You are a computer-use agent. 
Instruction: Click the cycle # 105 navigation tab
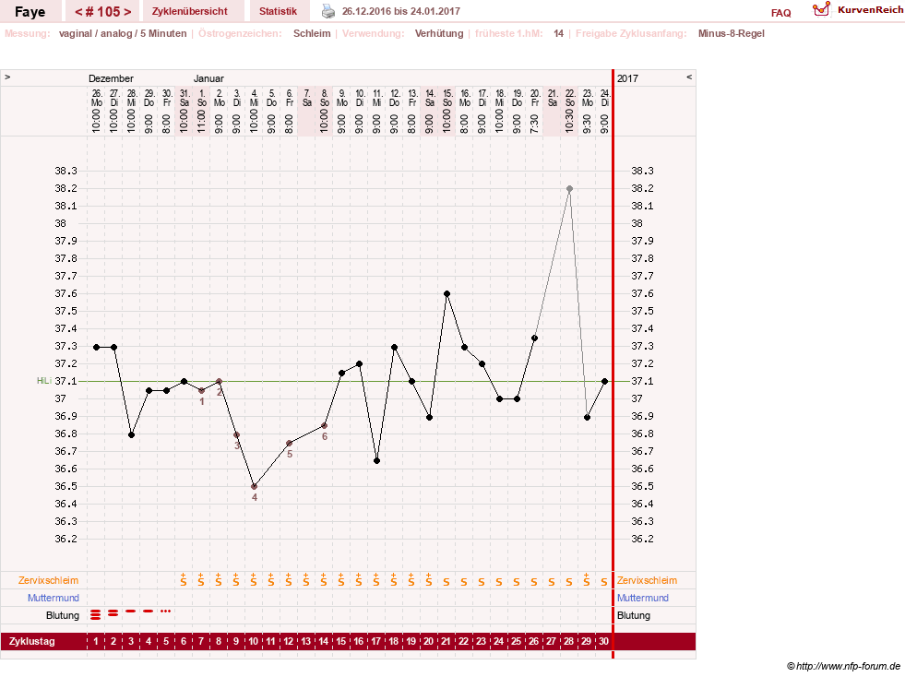tap(102, 11)
